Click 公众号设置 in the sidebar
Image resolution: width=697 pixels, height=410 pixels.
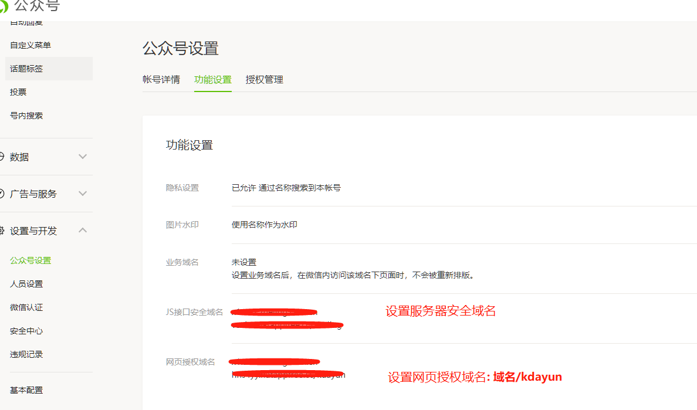coord(31,260)
